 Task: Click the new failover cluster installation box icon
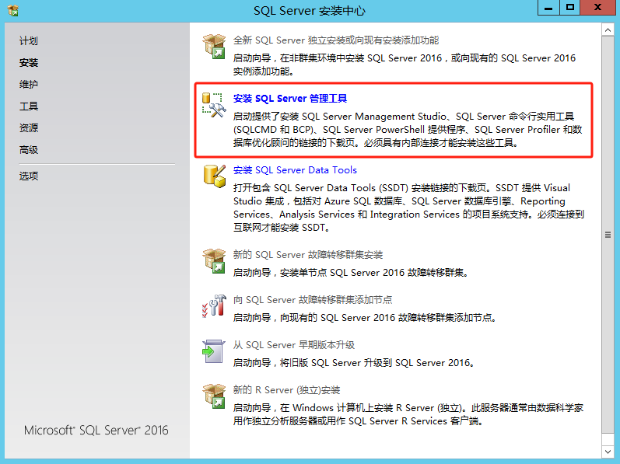(214, 260)
